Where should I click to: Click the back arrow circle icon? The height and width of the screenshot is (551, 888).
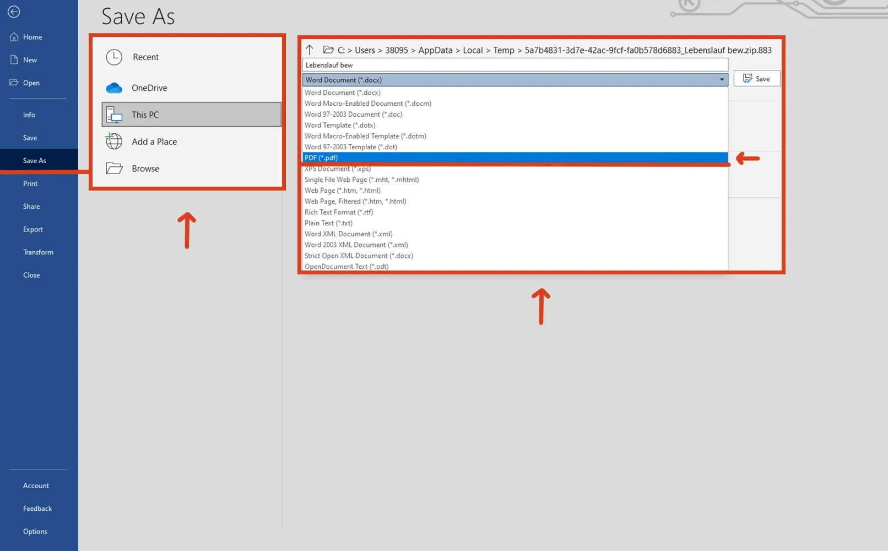[14, 12]
